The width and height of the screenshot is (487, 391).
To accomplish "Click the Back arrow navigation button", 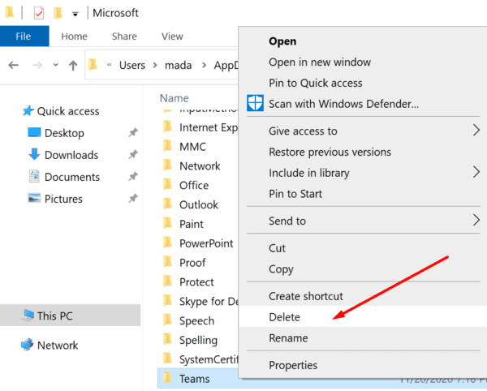I will click(14, 66).
